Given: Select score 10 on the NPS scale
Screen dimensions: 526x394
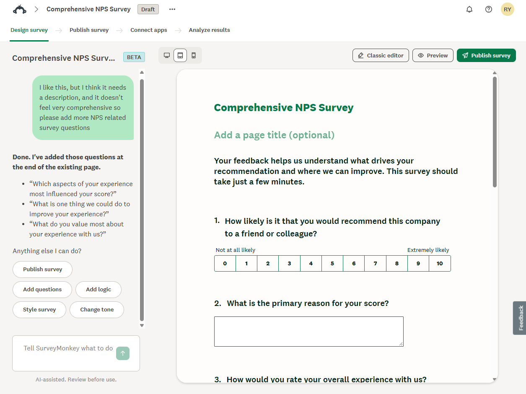Looking at the screenshot, I should [440, 264].
